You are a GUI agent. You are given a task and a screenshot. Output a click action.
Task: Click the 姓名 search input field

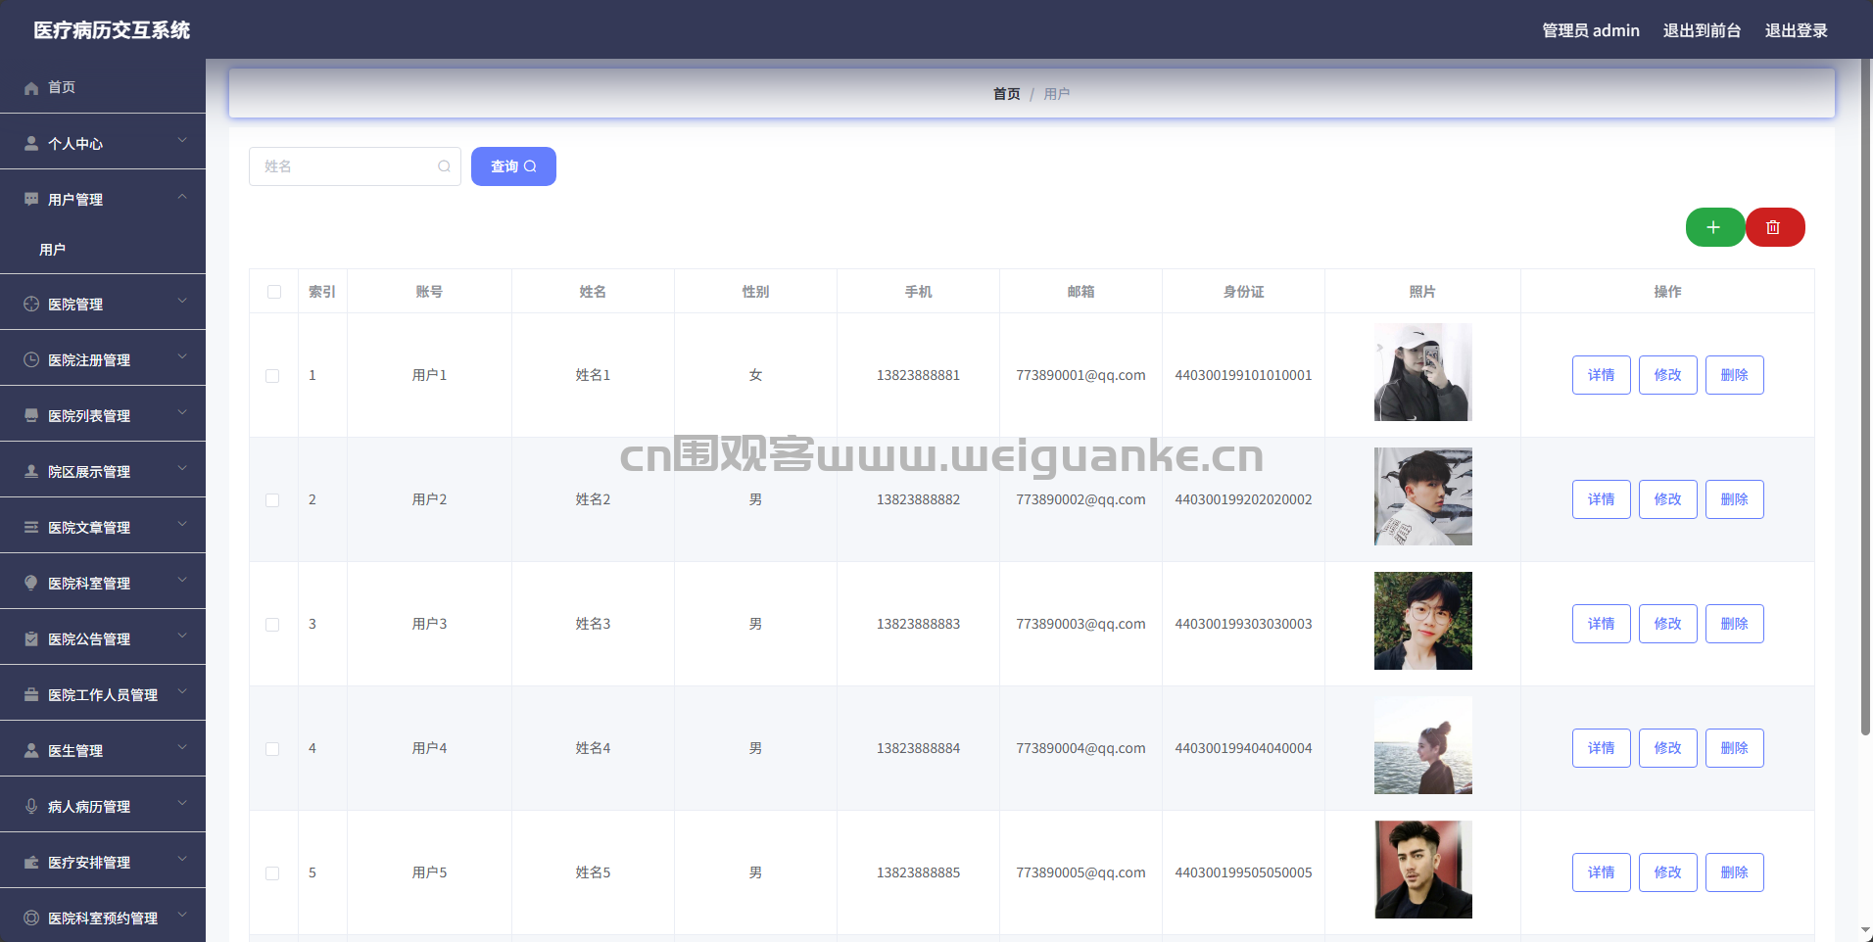(355, 166)
